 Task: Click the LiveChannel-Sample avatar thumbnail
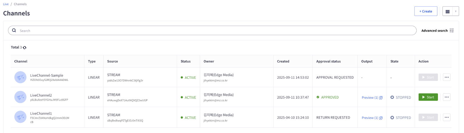[20, 77]
